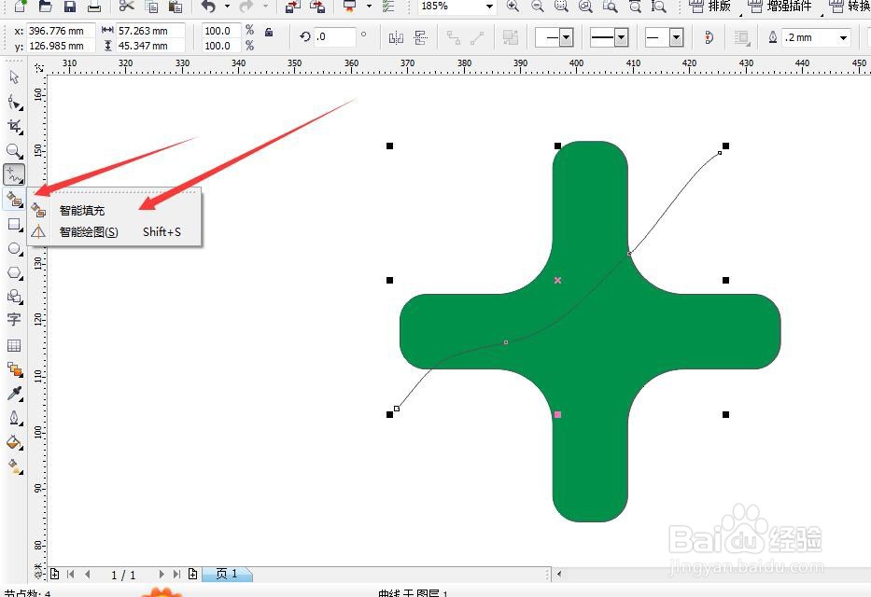871x597 pixels.
Task: Select the Blend interactive tool
Action: click(x=14, y=369)
